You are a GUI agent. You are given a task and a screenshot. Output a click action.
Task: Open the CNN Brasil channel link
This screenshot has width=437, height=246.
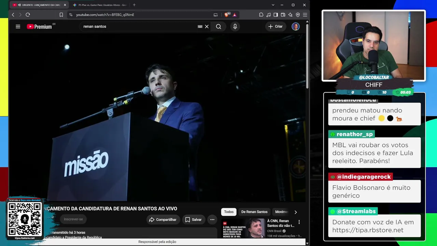click(x=274, y=231)
